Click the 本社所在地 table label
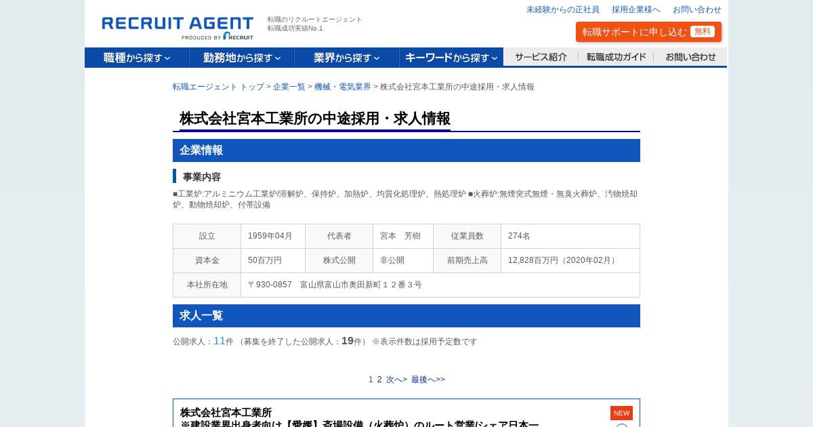The width and height of the screenshot is (813, 427). coord(207,285)
